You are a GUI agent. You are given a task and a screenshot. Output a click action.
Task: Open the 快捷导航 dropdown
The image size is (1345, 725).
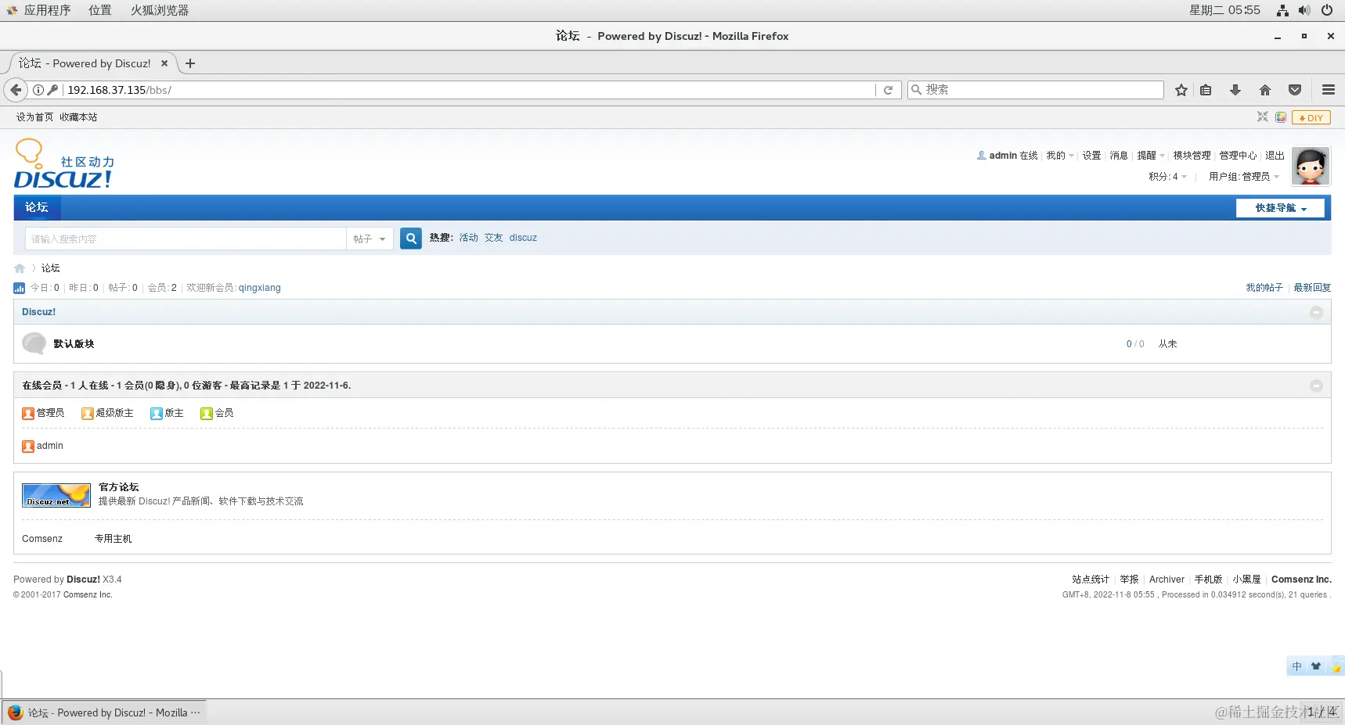[1281, 208]
